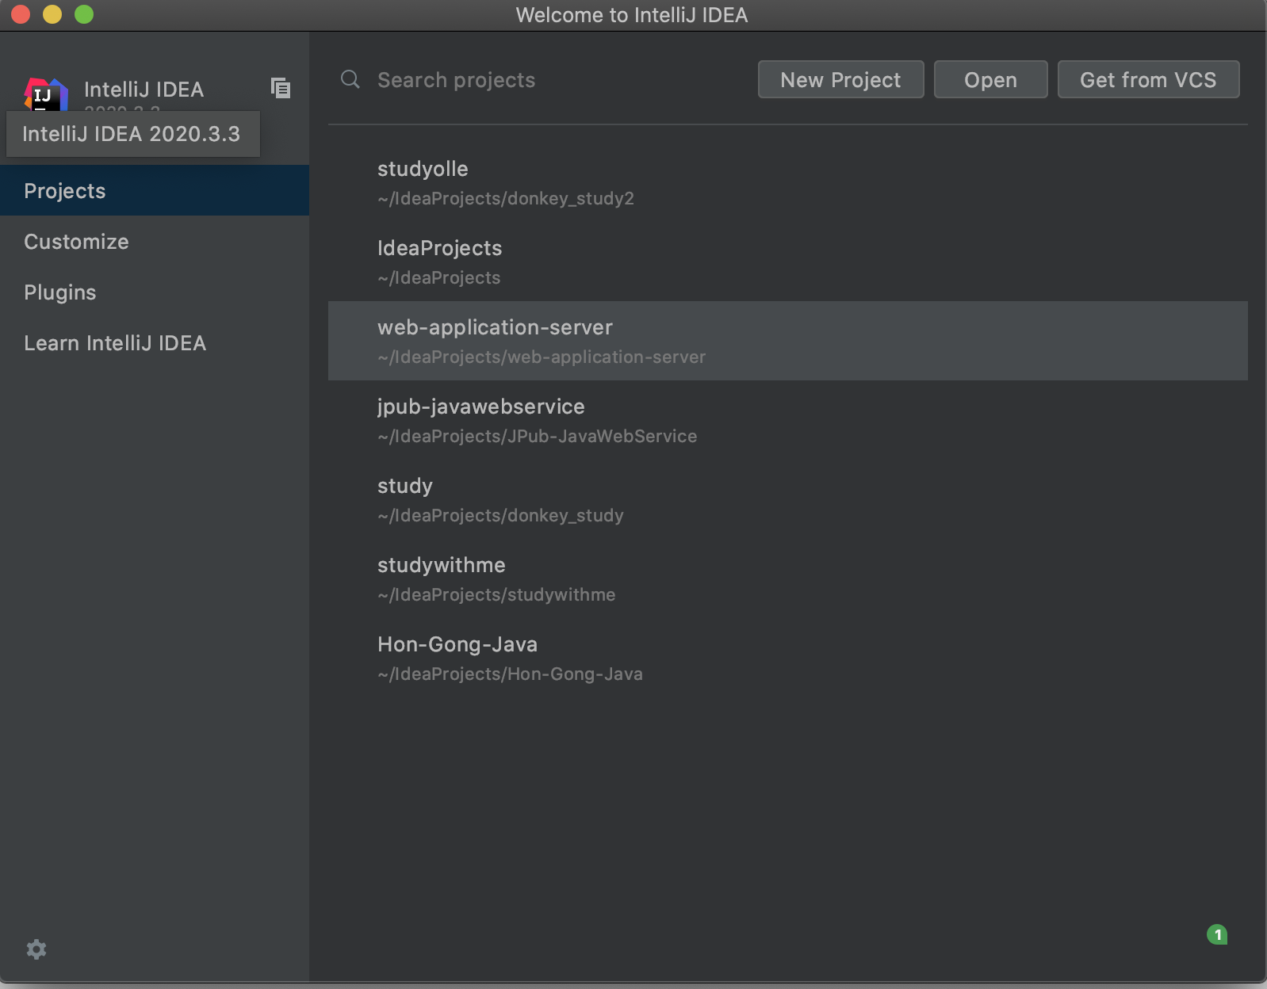This screenshot has width=1267, height=989.
Task: Close the window with red button
Action: [21, 14]
